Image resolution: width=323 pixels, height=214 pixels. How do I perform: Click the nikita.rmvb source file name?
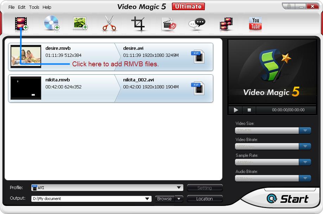coord(58,80)
